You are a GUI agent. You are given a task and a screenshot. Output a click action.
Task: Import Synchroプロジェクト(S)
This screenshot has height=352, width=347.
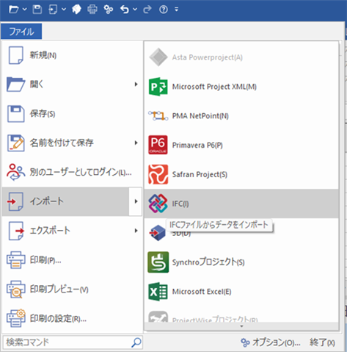tap(241, 262)
